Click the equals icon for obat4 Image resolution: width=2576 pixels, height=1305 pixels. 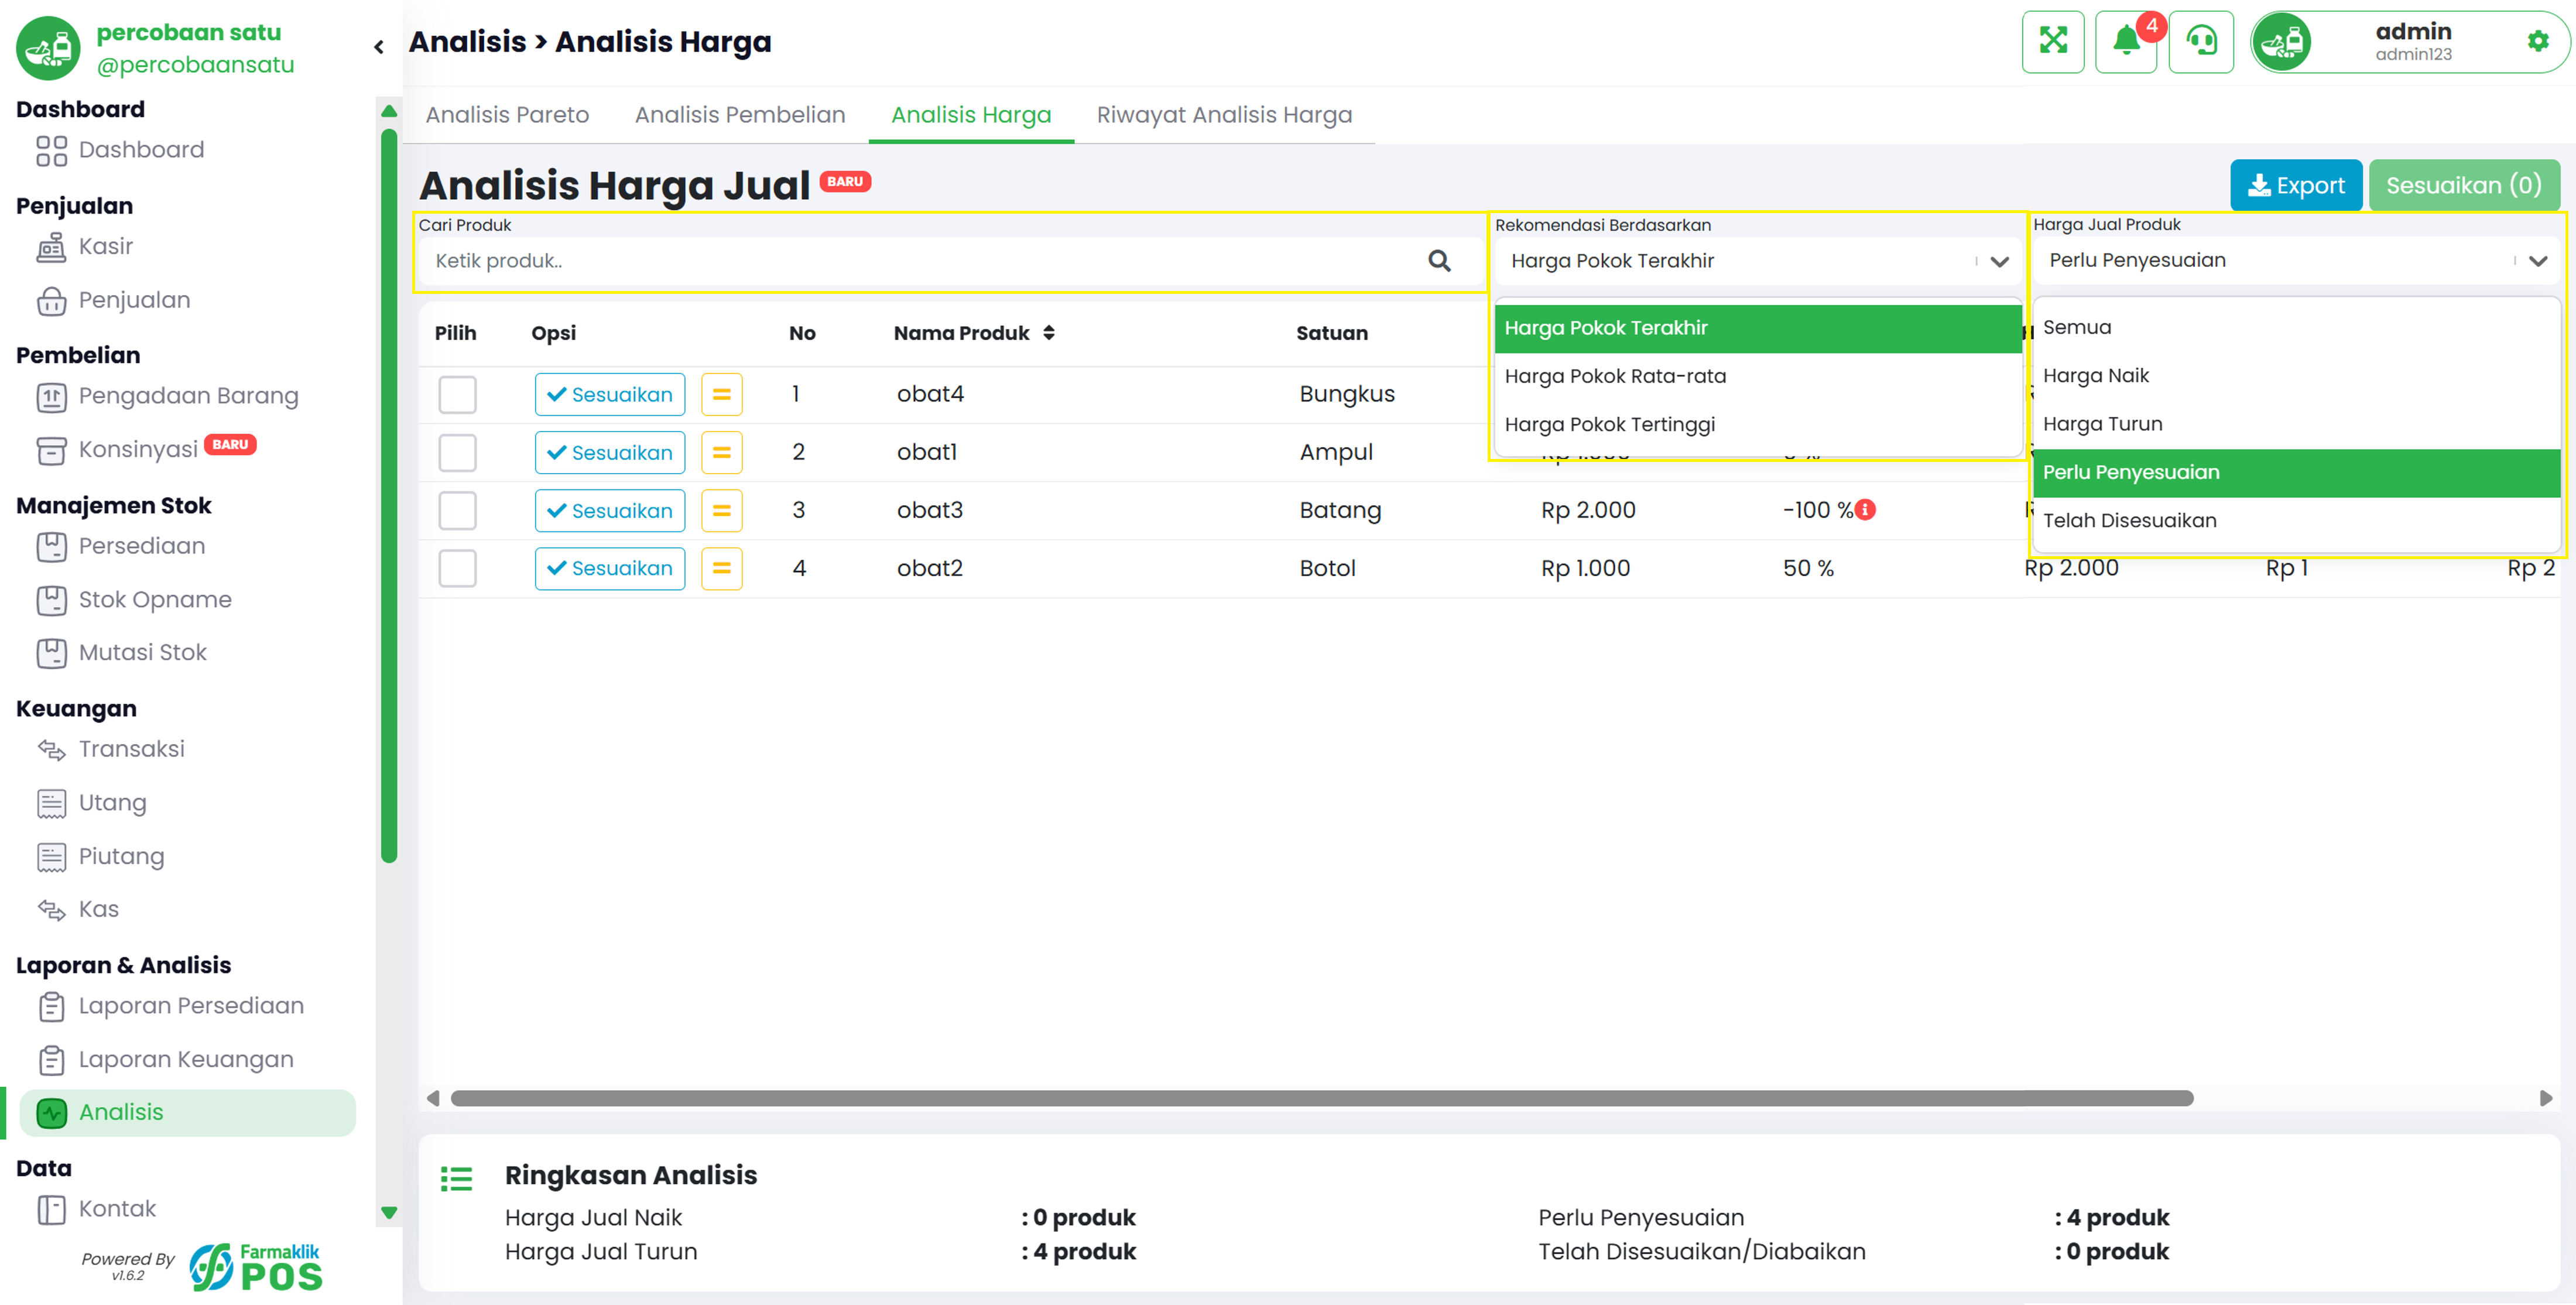(721, 394)
